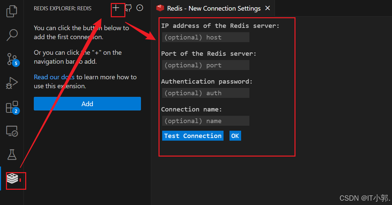Open Source Control view with 5 badge

point(13,59)
